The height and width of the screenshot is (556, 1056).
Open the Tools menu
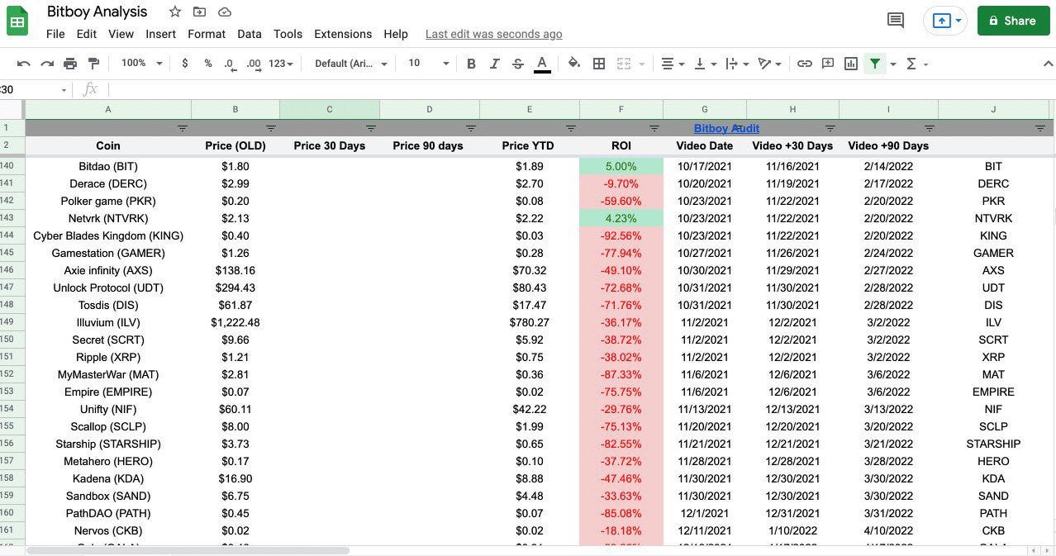(x=288, y=34)
